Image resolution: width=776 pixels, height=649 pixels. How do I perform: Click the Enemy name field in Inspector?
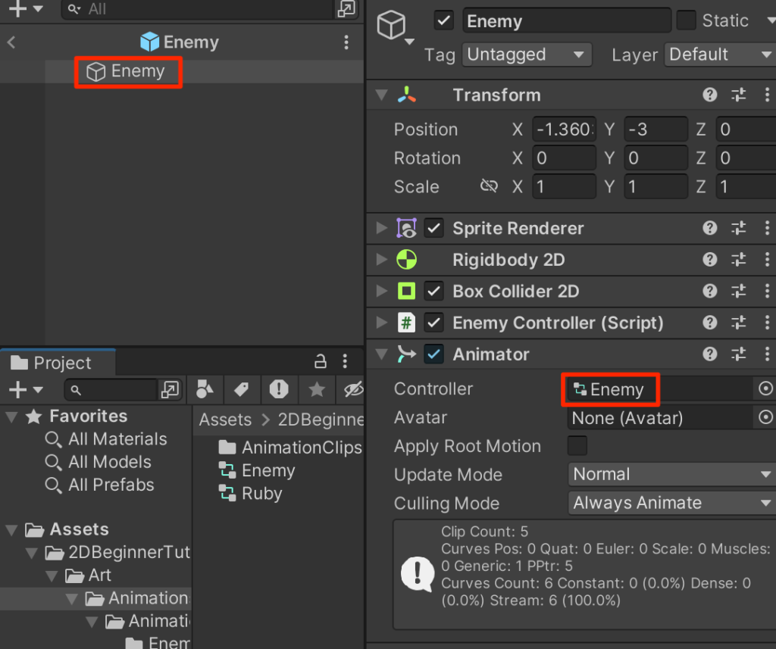coord(567,20)
